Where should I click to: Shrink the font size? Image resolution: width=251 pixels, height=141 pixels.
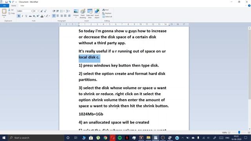pos(45,11)
